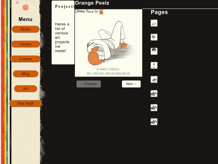This screenshot has height=164, width=218.
Task: Click the 'Pages' heading
Action: point(159,12)
